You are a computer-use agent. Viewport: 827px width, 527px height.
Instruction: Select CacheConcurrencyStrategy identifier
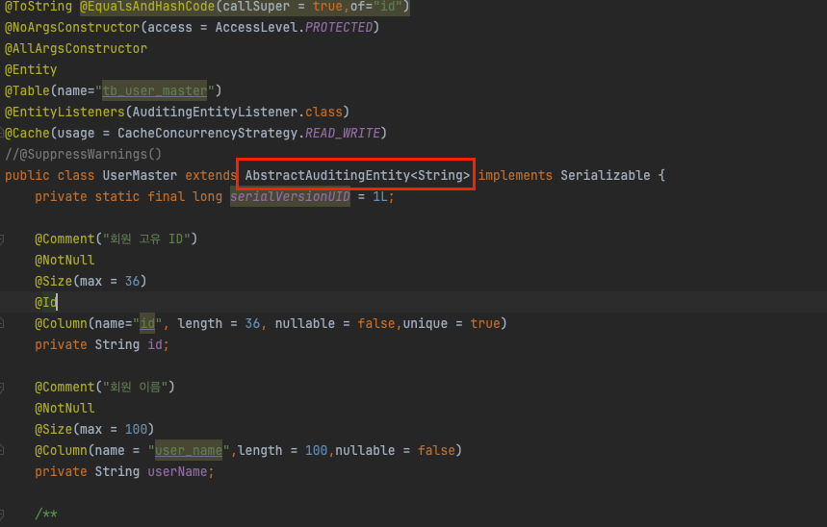click(207, 133)
